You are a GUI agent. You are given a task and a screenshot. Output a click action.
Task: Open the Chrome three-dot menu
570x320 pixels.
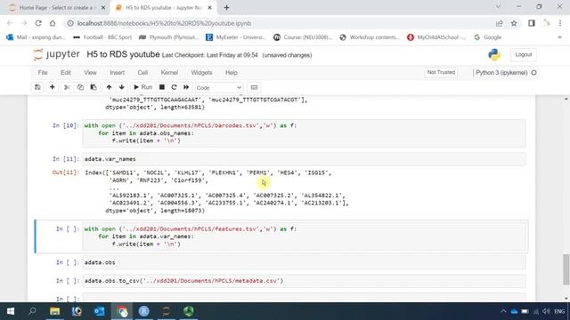560,23
